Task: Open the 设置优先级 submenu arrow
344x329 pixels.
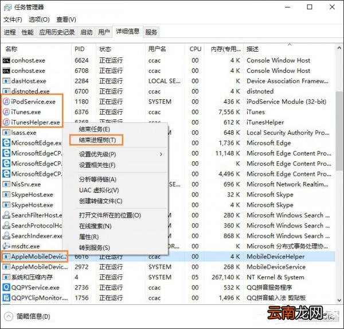Action: [161, 154]
